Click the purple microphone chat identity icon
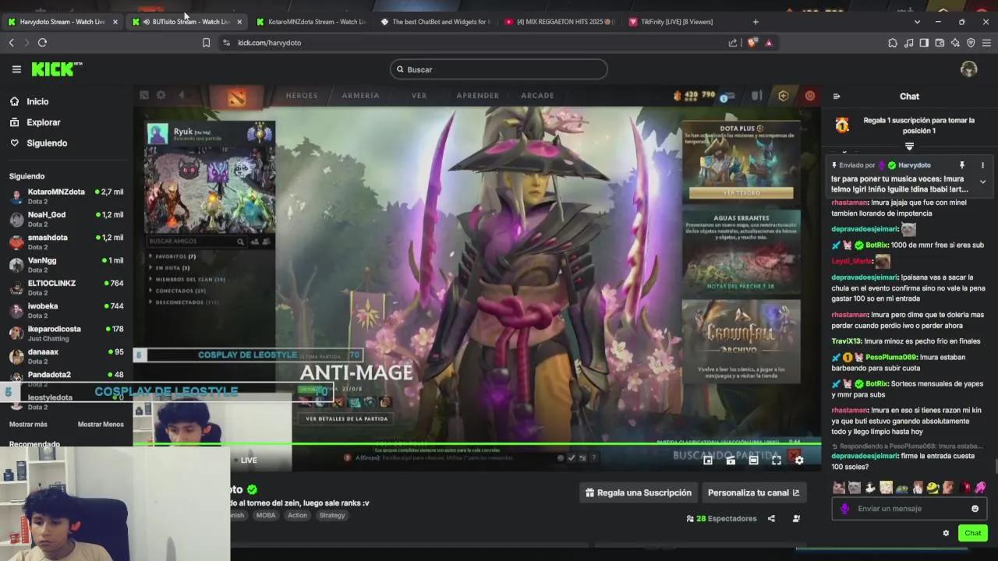998x561 pixels. point(844,509)
